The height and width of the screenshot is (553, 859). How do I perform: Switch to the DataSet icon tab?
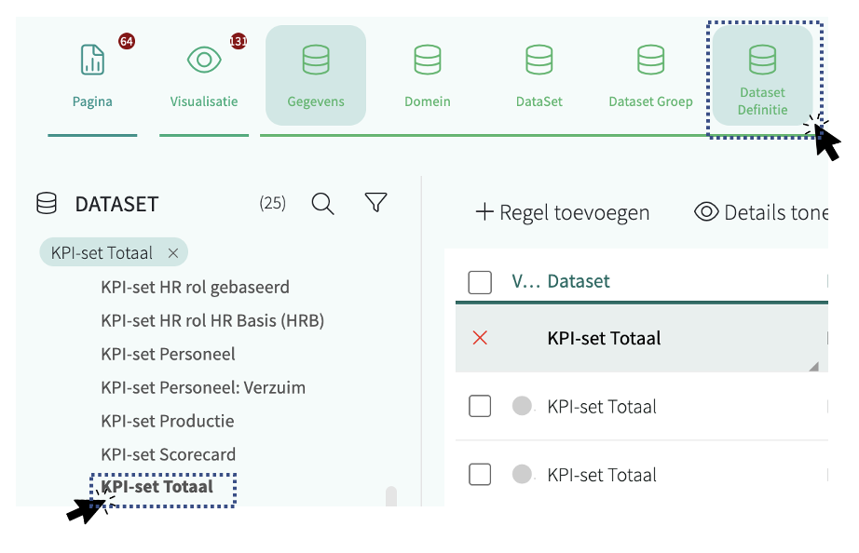point(539,61)
